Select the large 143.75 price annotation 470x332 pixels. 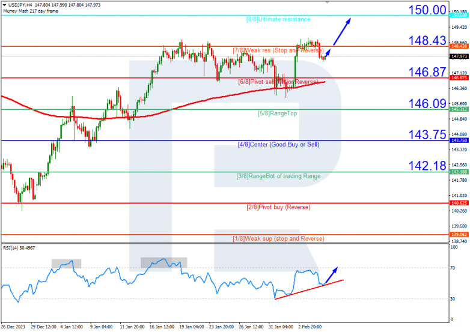(427, 134)
